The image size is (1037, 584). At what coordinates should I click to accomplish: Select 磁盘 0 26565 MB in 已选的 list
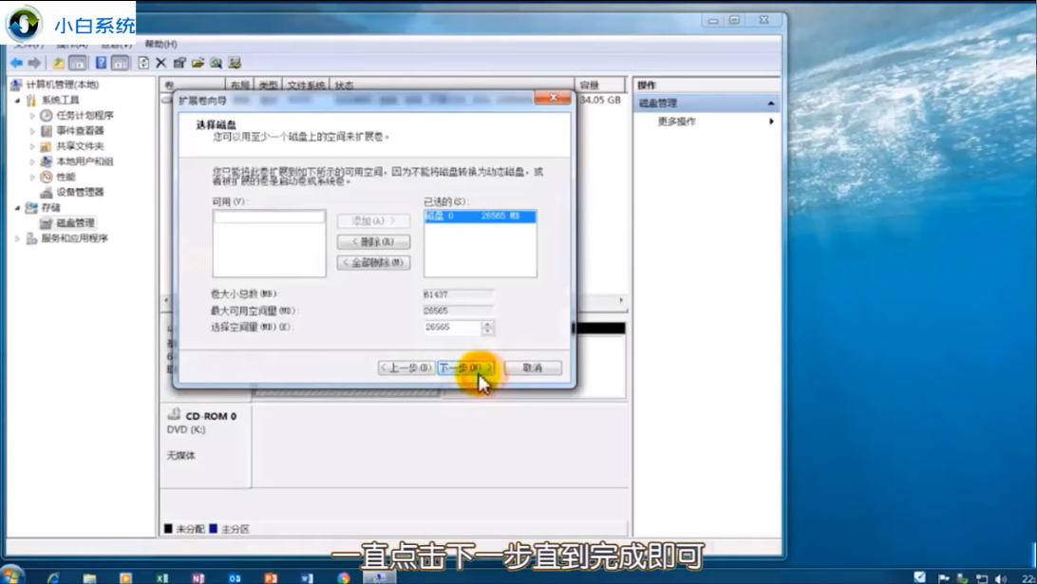click(481, 217)
